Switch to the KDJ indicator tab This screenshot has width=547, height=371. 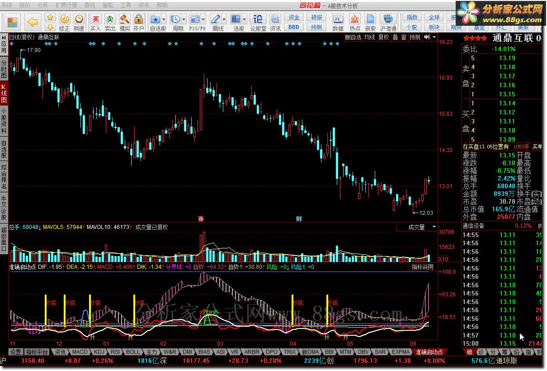[99, 352]
